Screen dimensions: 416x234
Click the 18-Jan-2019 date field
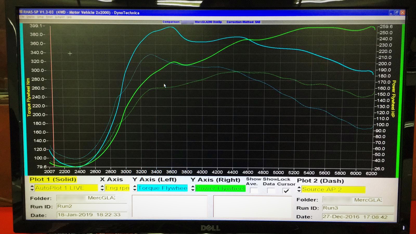[92, 215]
